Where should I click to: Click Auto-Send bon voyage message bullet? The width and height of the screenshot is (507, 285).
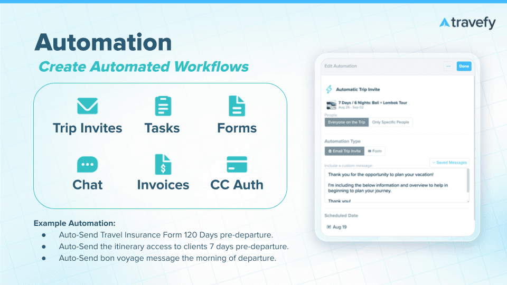(x=167, y=258)
